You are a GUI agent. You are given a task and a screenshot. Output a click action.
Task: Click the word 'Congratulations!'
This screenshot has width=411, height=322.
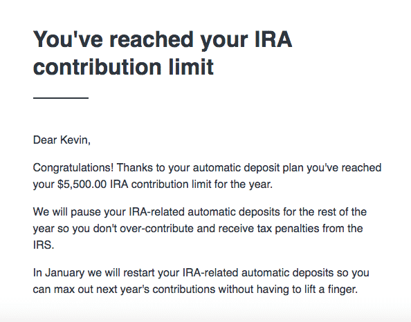[x=73, y=168]
